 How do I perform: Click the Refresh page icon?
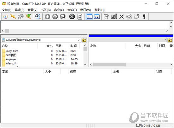(80, 17)
